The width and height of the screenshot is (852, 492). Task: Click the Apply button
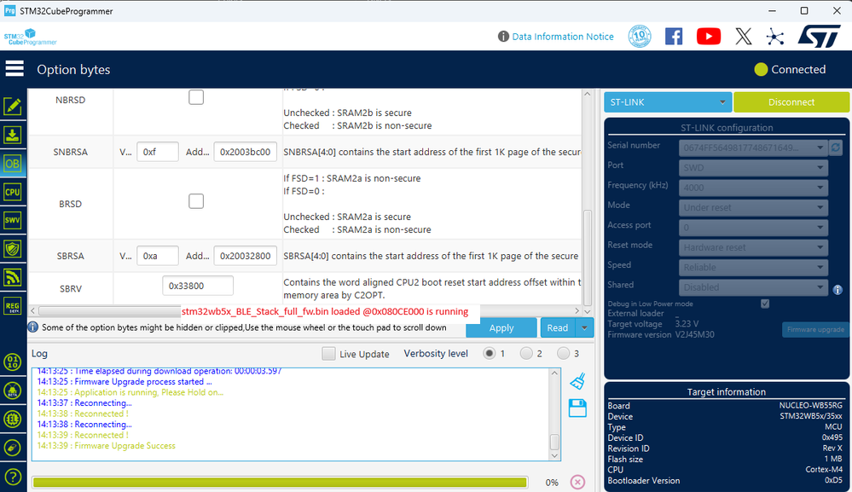[501, 327]
